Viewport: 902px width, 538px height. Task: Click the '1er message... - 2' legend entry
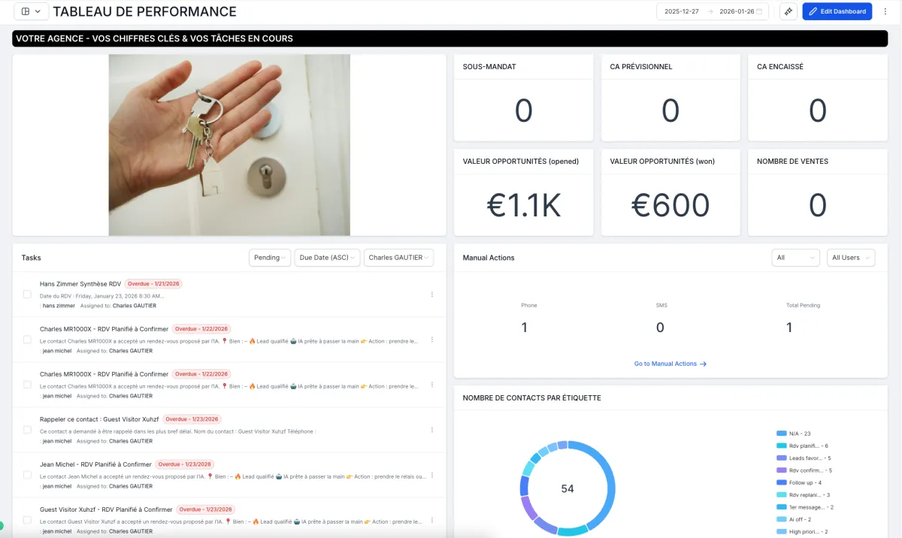pos(806,507)
